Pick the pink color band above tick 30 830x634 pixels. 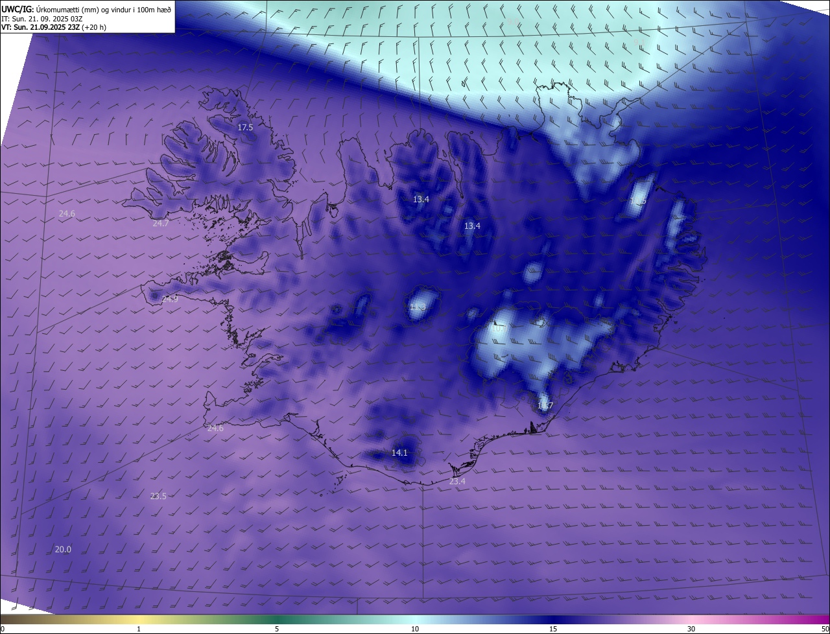[691, 620]
